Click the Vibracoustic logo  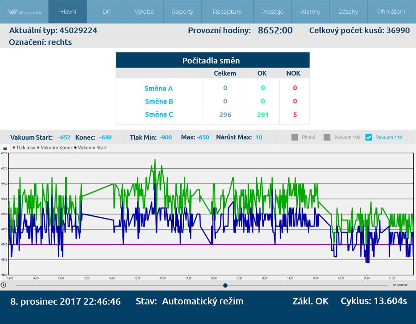tap(24, 12)
